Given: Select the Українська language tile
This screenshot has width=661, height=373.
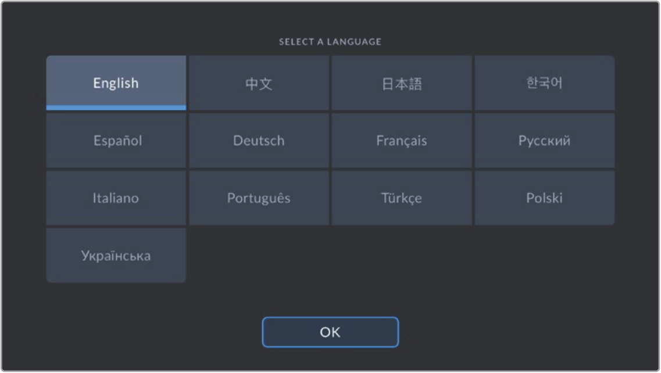Looking at the screenshot, I should (x=116, y=255).
